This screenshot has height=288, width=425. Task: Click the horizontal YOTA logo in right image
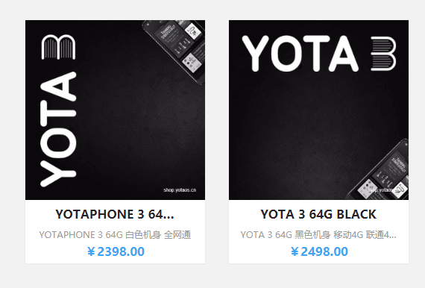[x=300, y=54]
